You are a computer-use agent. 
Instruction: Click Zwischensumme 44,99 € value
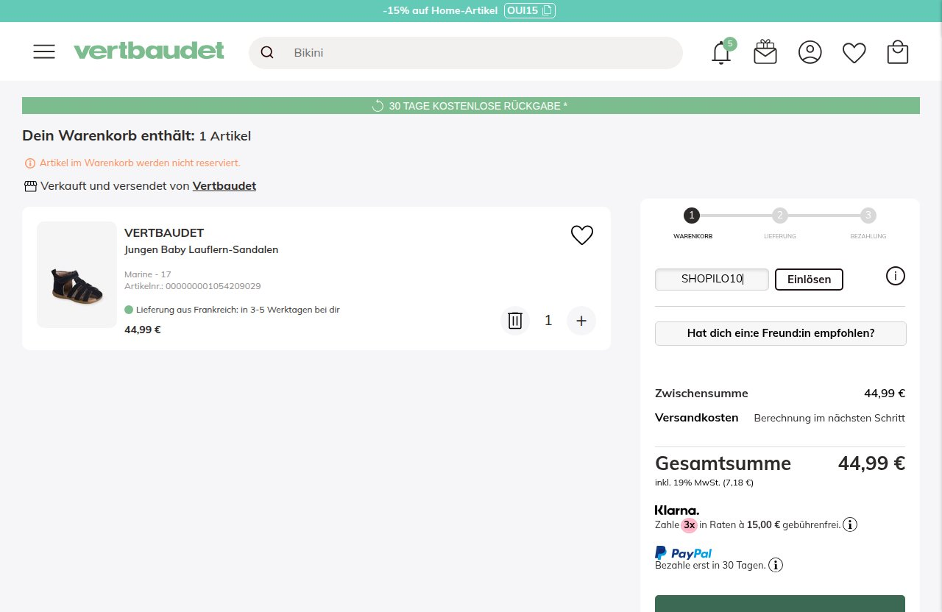tap(885, 394)
